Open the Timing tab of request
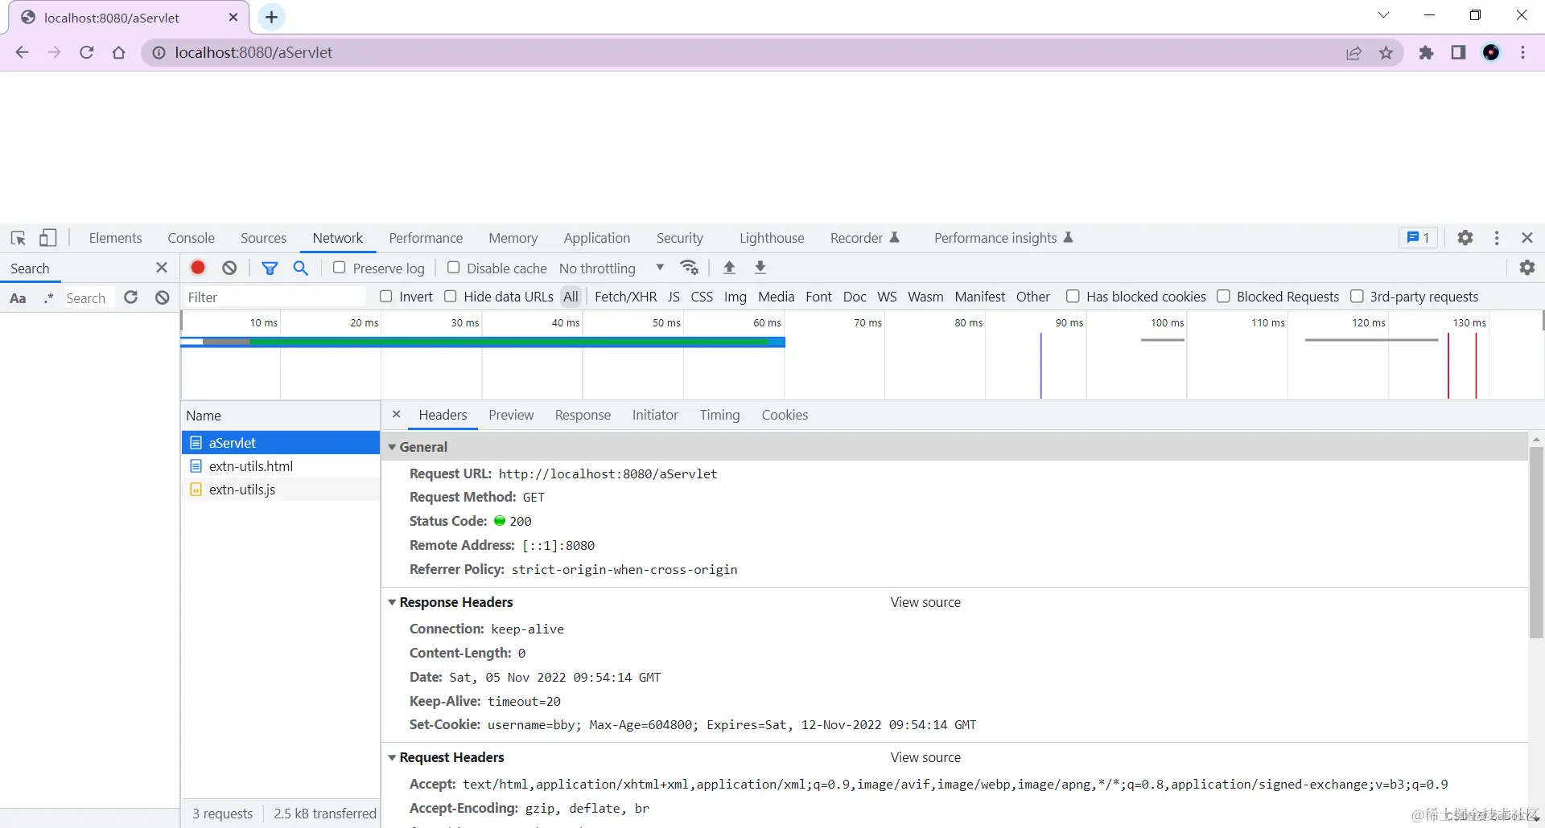1545x828 pixels. click(x=719, y=415)
